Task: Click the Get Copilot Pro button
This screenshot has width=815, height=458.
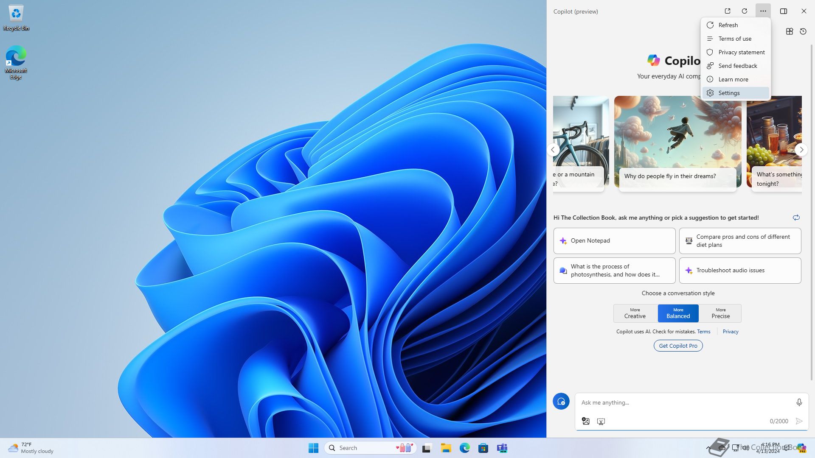Action: pyautogui.click(x=678, y=346)
